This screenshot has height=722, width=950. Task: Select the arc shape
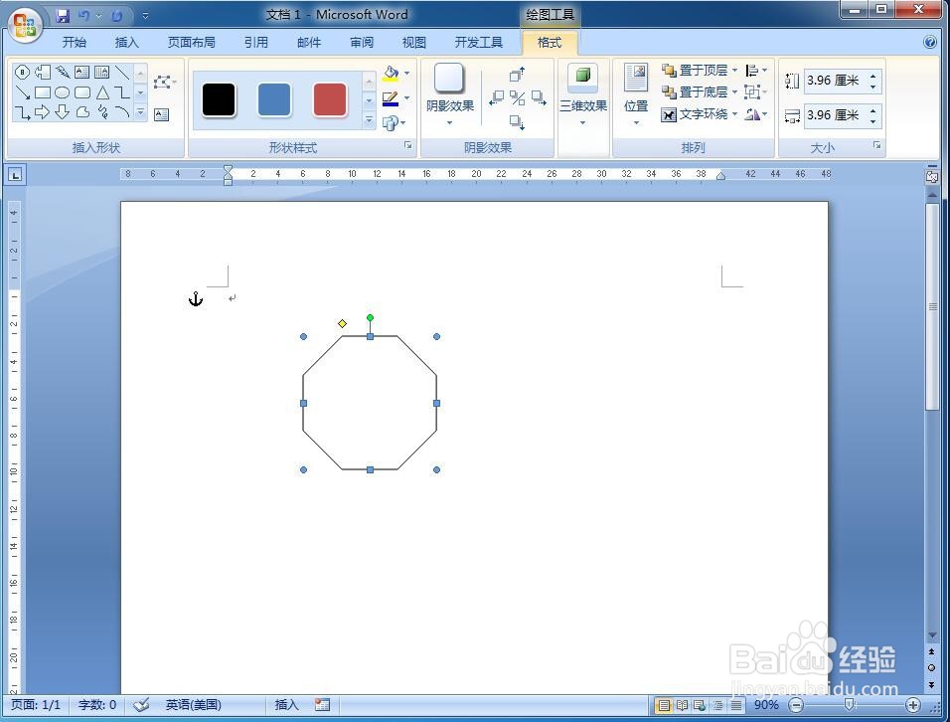point(122,112)
